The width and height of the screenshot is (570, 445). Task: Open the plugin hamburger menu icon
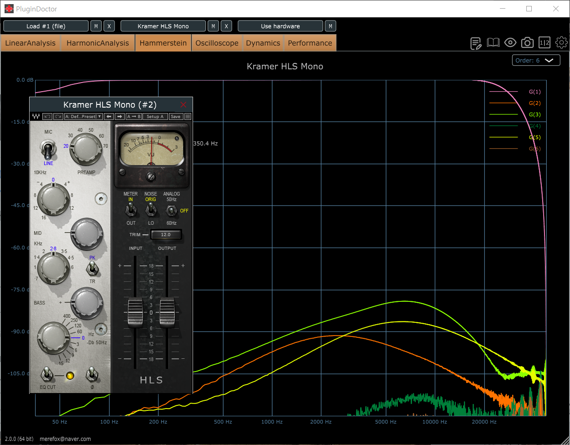[x=188, y=117]
